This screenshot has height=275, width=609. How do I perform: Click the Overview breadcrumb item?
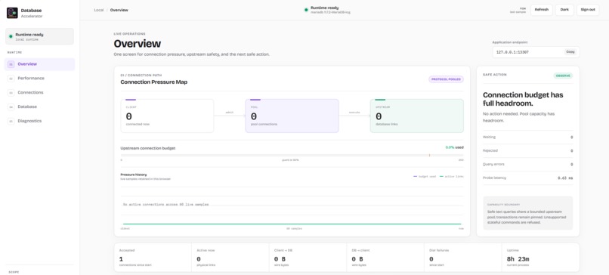[x=119, y=10]
